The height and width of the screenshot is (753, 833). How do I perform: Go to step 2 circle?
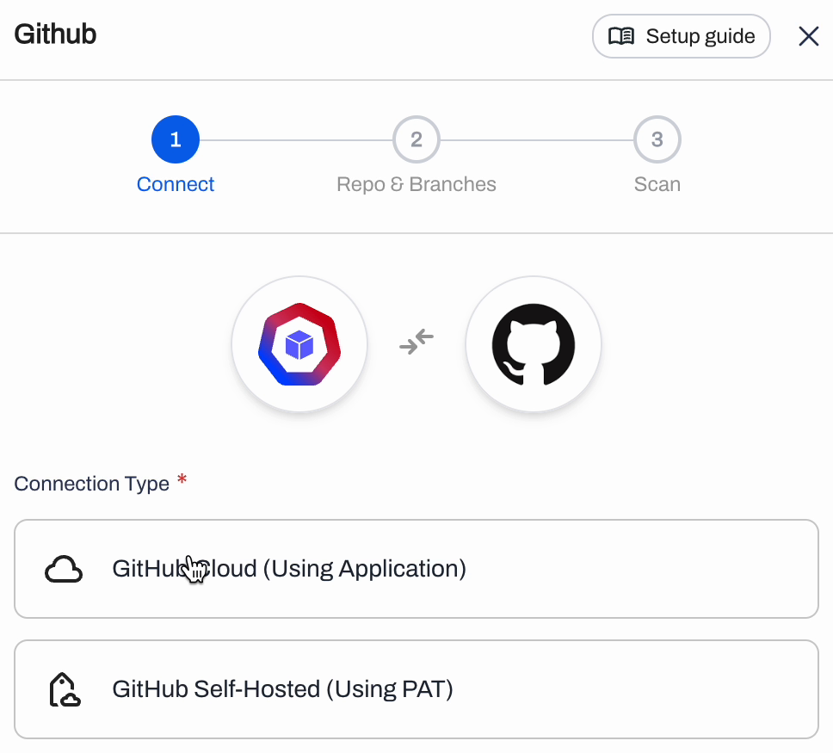pyautogui.click(x=416, y=139)
